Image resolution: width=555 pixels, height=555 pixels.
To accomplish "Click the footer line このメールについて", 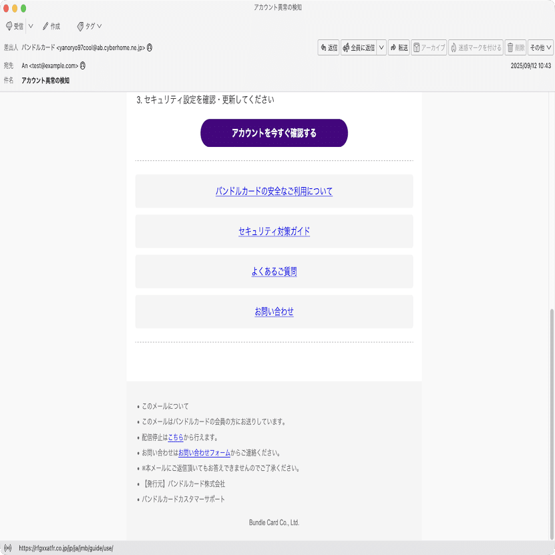I will pos(165,406).
